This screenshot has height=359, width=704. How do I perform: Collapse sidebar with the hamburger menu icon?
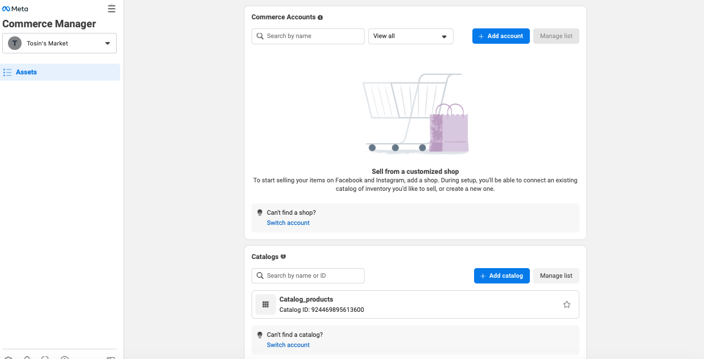pos(112,9)
